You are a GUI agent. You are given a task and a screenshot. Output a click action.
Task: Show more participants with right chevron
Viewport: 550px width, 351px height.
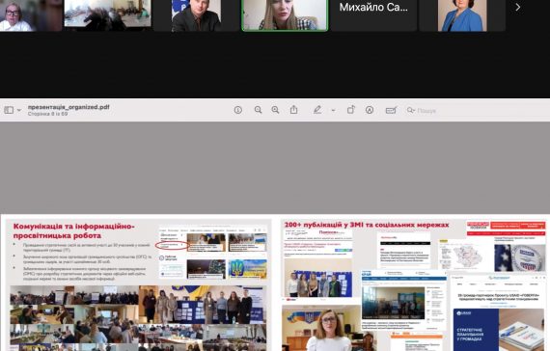click(518, 7)
